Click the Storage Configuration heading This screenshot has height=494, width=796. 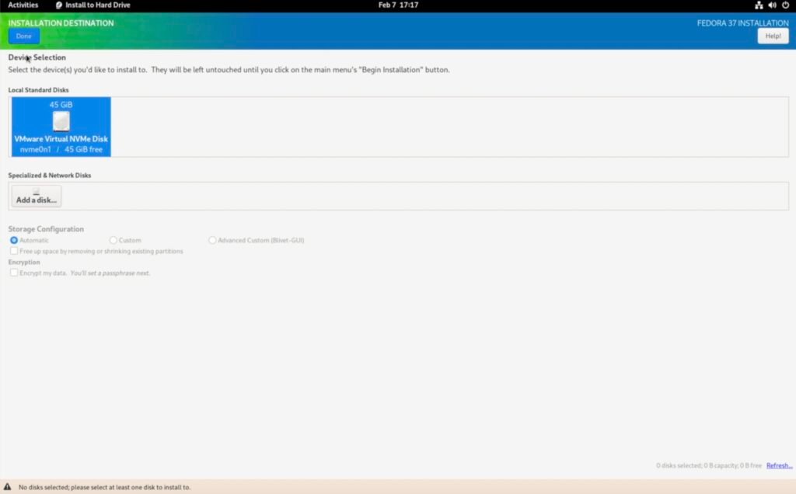point(46,228)
